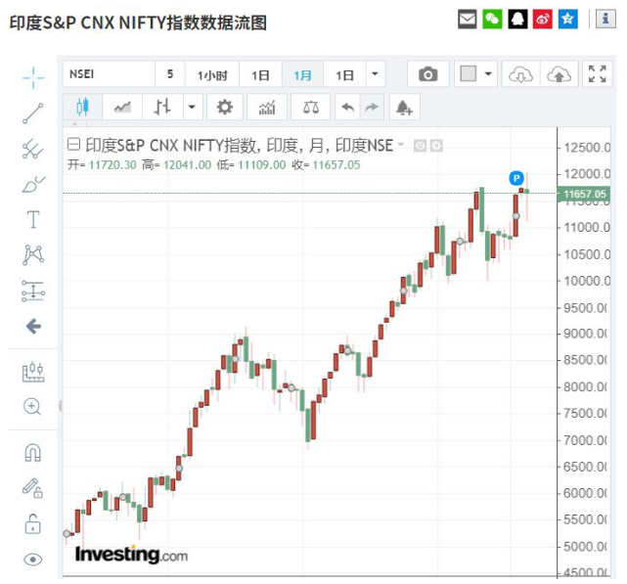Expand the time interval dropdown arrow
Screen dimensions: 627x584
click(375, 74)
